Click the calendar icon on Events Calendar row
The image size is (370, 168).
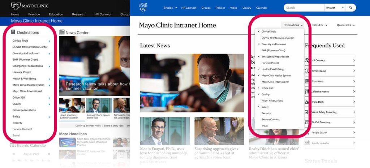coord(307,143)
